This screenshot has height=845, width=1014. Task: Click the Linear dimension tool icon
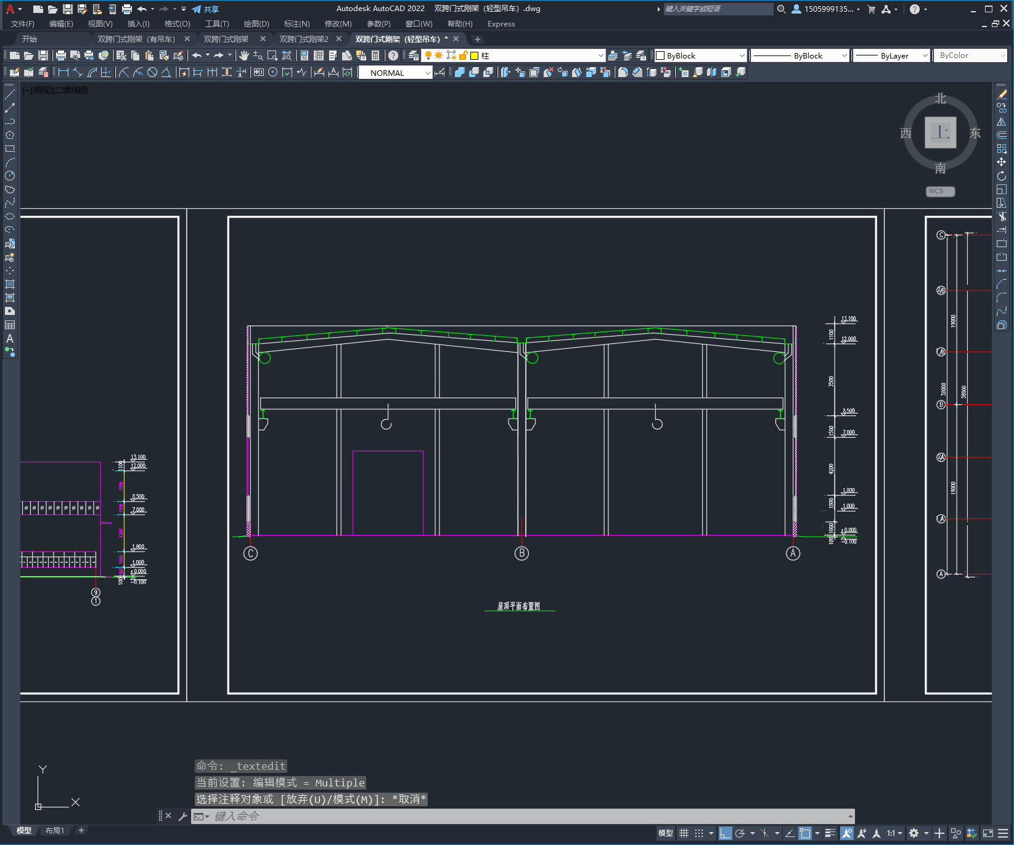[x=63, y=72]
